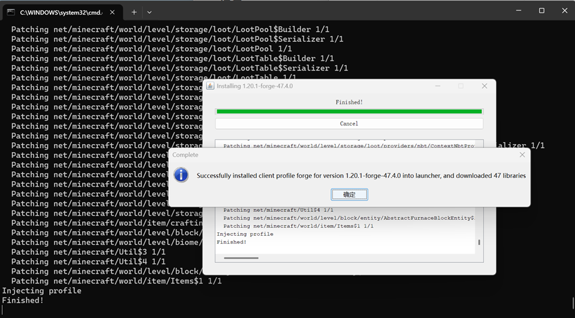Click 'Finished!' line in installer log

tap(231, 242)
